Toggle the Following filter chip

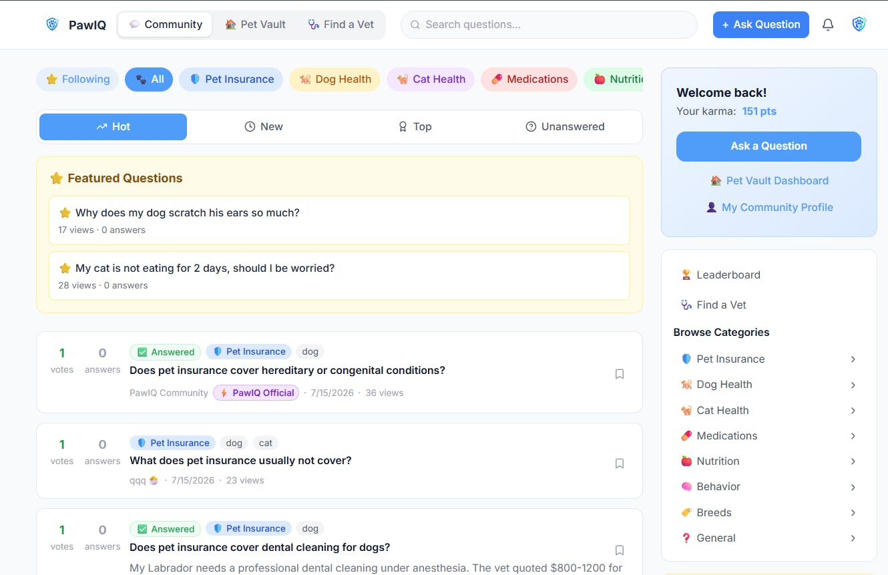tap(77, 79)
